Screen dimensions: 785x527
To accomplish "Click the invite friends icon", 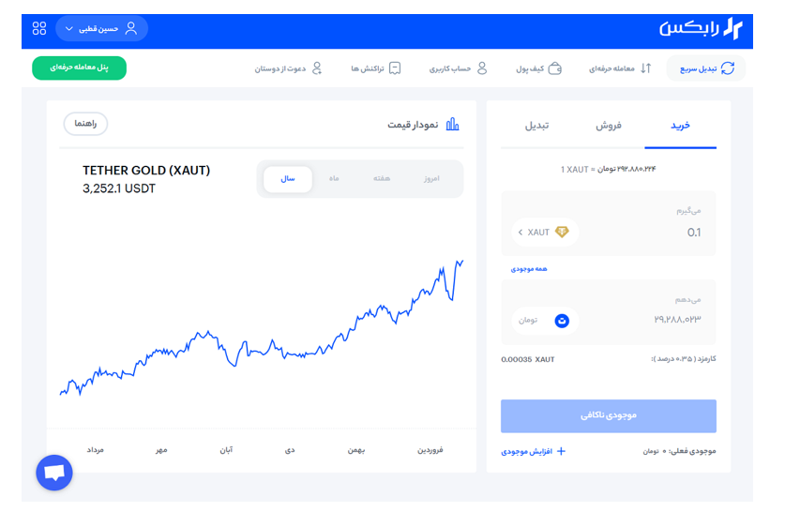I will click(317, 68).
